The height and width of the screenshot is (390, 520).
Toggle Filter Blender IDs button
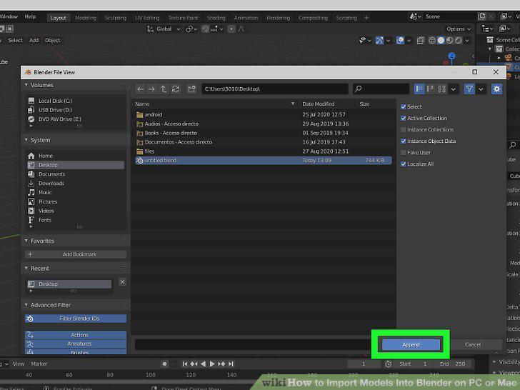(76, 319)
